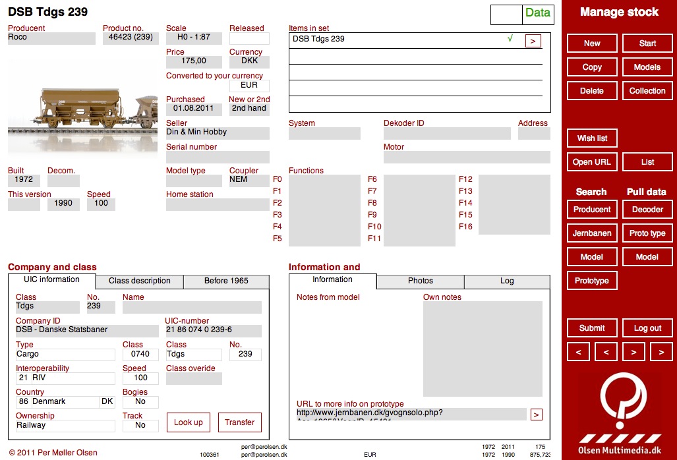Screen dimensions: 677x460
Task: Click the Olsen Multimedia.dk logo
Action: [x=620, y=415]
